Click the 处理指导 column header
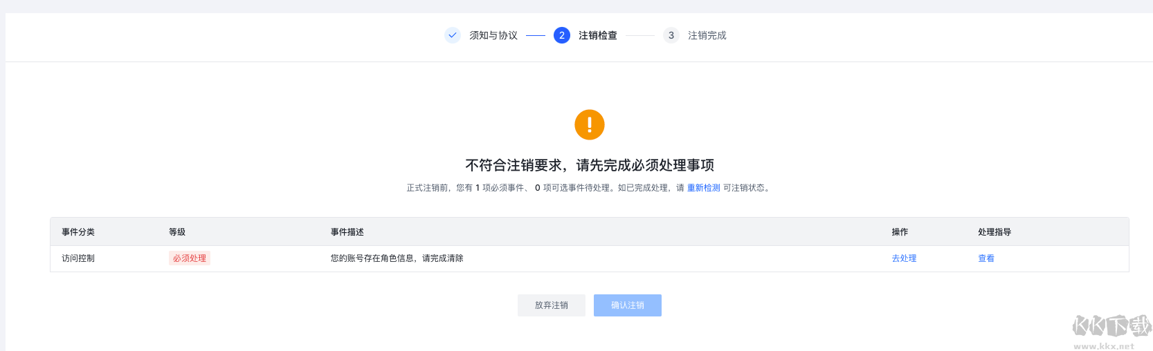The width and height of the screenshot is (1153, 351). (995, 232)
